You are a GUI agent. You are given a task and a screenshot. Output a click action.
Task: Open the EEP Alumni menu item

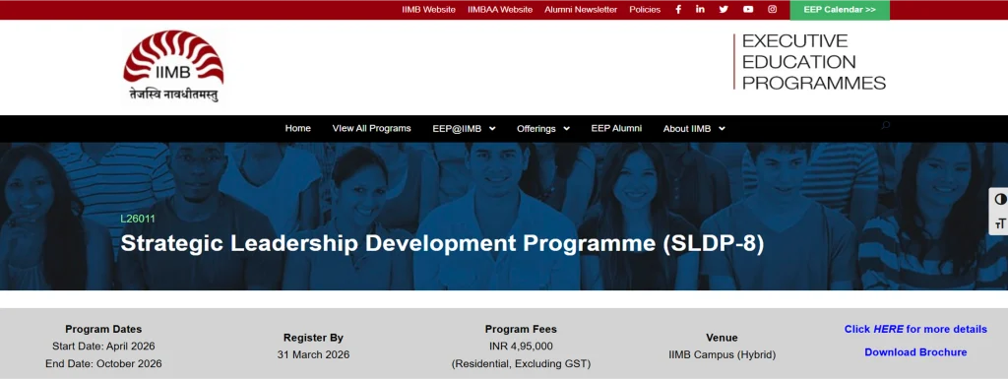[x=616, y=129]
